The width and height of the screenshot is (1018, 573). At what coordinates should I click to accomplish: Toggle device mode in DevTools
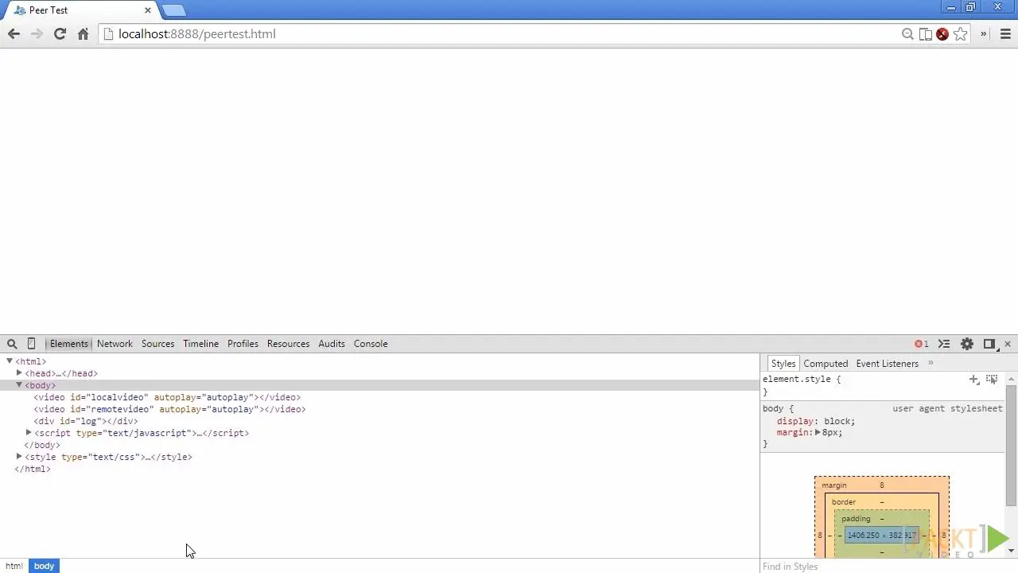point(31,344)
